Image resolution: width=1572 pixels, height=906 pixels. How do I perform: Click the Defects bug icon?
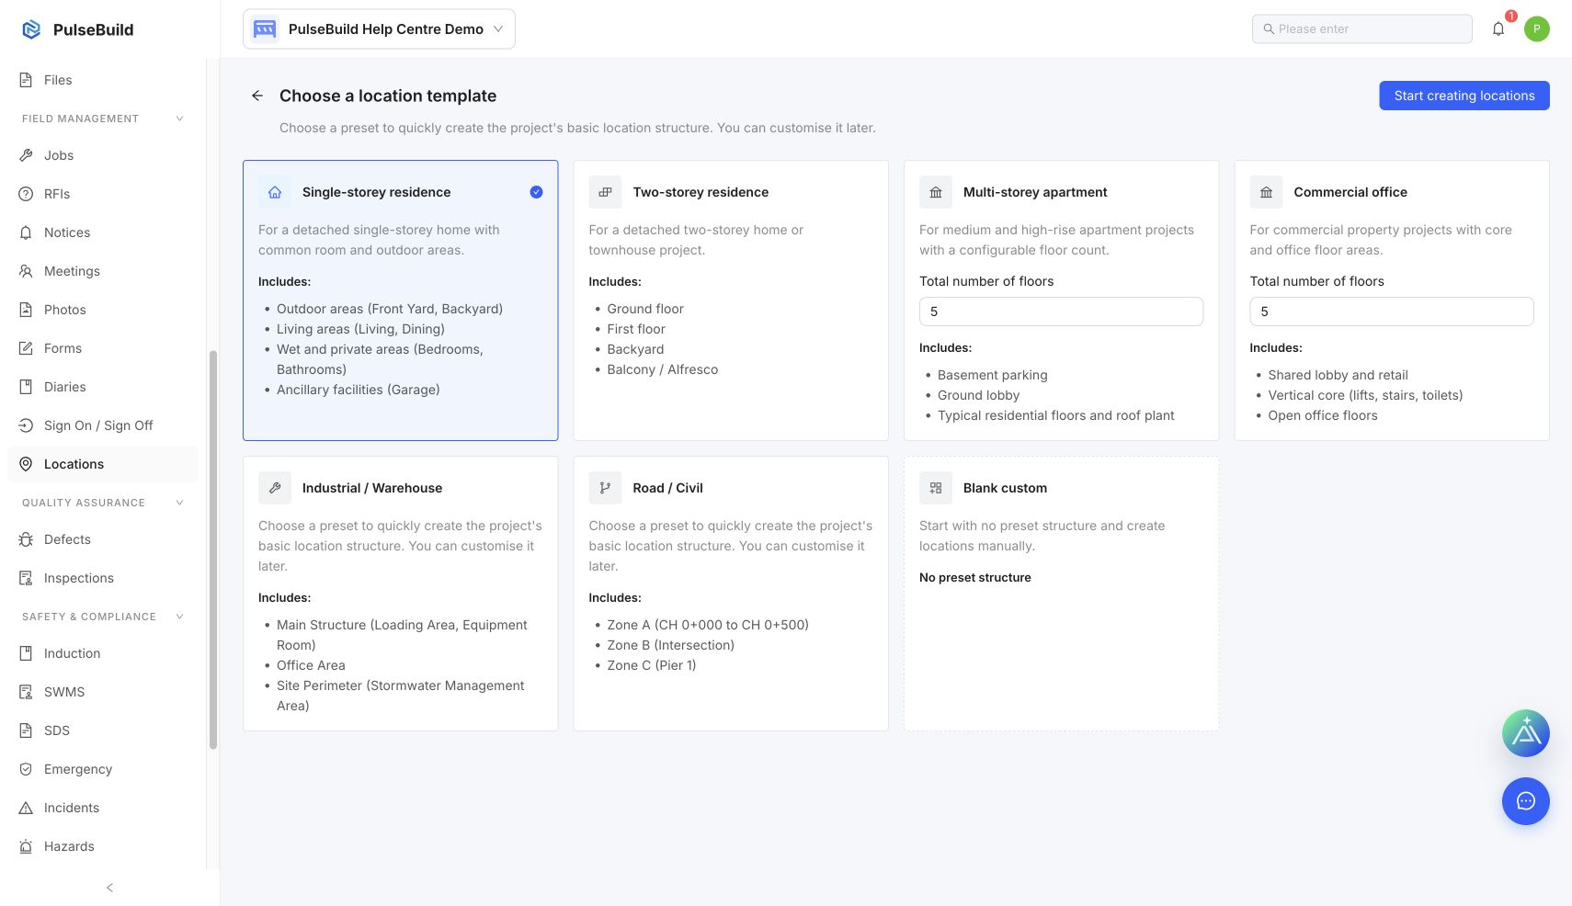[x=26, y=539]
